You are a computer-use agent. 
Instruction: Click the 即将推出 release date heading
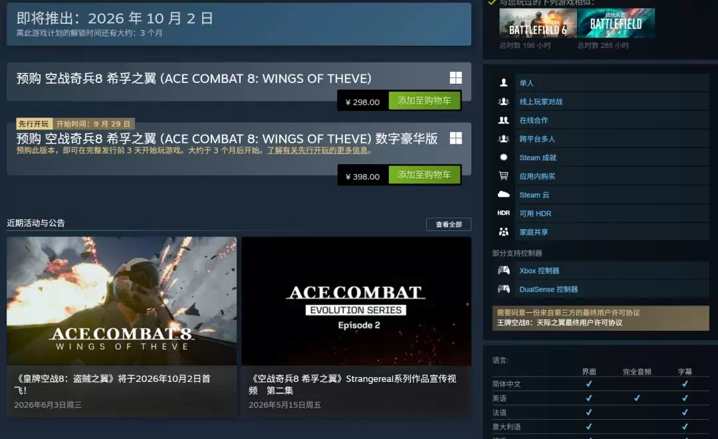point(115,19)
